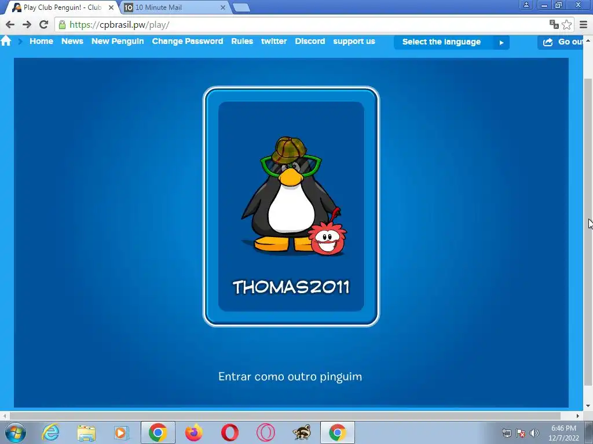Launch Internet Explorer from taskbar
Image resolution: width=593 pixels, height=444 pixels.
click(51, 432)
